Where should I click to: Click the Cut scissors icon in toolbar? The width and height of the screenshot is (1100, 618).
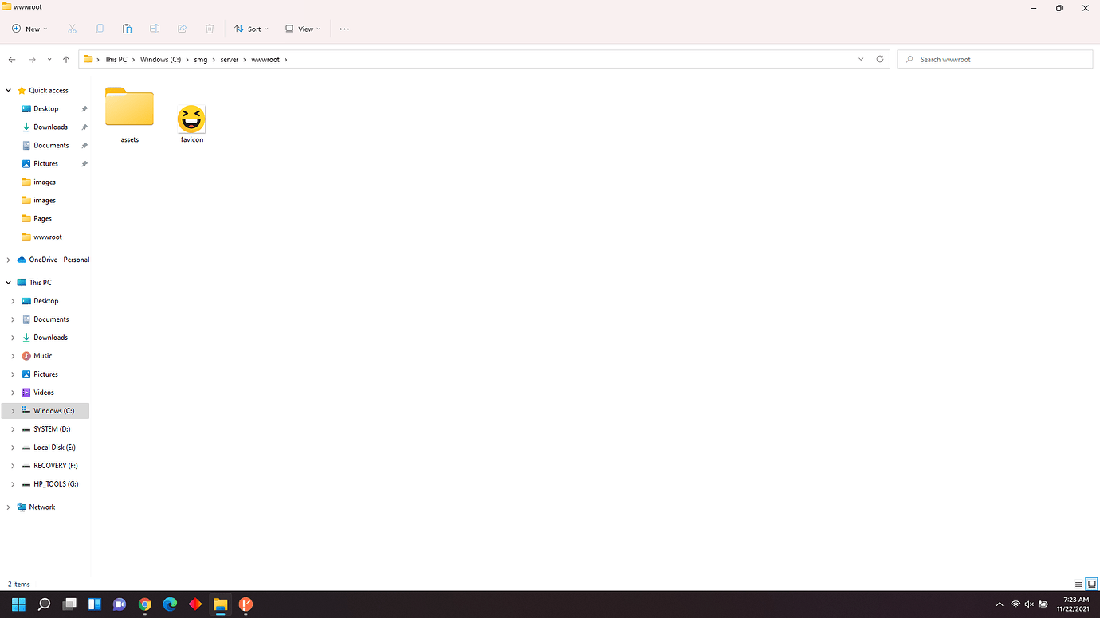click(x=72, y=29)
